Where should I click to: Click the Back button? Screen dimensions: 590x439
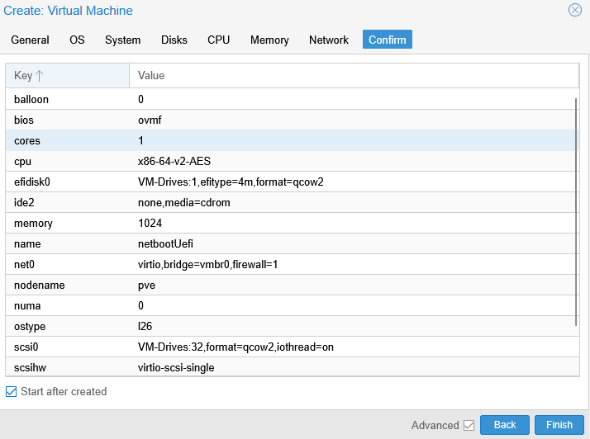[504, 425]
